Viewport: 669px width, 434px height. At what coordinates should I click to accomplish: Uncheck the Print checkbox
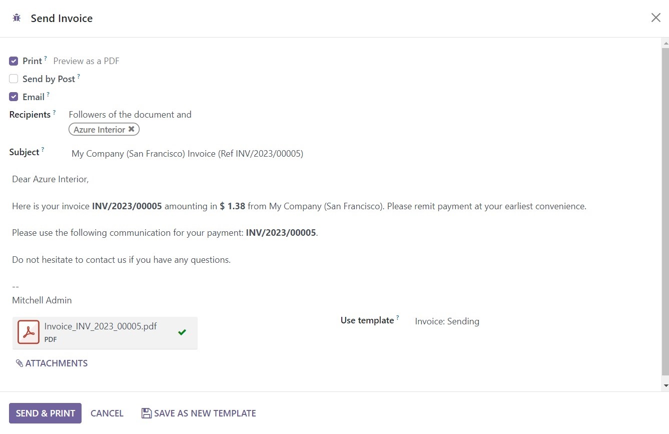coord(14,61)
